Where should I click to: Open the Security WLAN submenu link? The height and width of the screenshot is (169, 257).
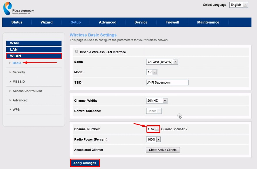pyautogui.click(x=19, y=72)
